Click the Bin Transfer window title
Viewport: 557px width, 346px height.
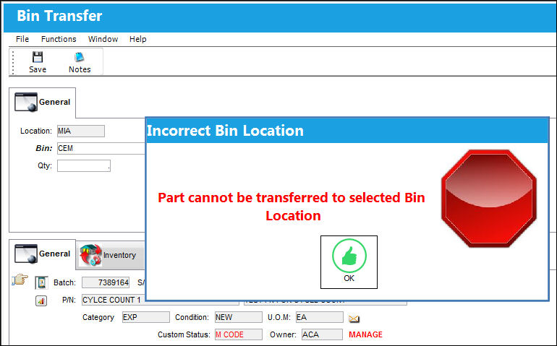(59, 16)
